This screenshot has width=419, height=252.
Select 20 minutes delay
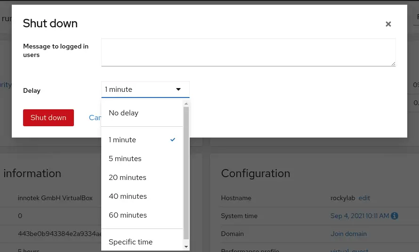pyautogui.click(x=142, y=178)
